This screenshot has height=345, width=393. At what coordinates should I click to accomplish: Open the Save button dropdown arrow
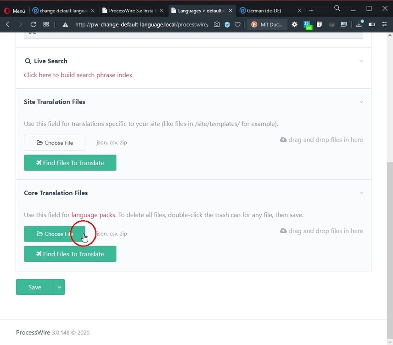59,287
